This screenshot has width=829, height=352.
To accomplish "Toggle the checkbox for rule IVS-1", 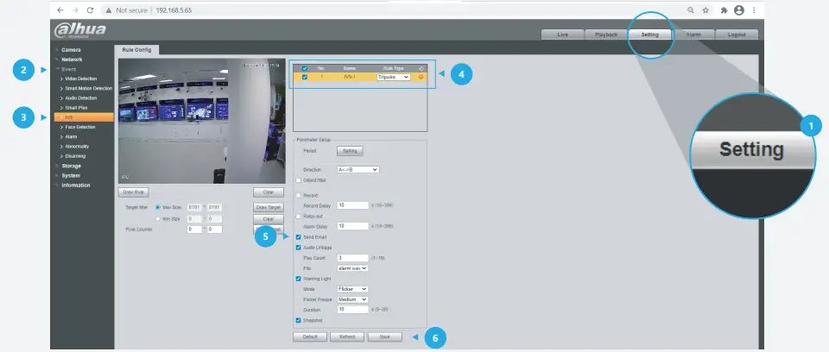I will point(304,77).
